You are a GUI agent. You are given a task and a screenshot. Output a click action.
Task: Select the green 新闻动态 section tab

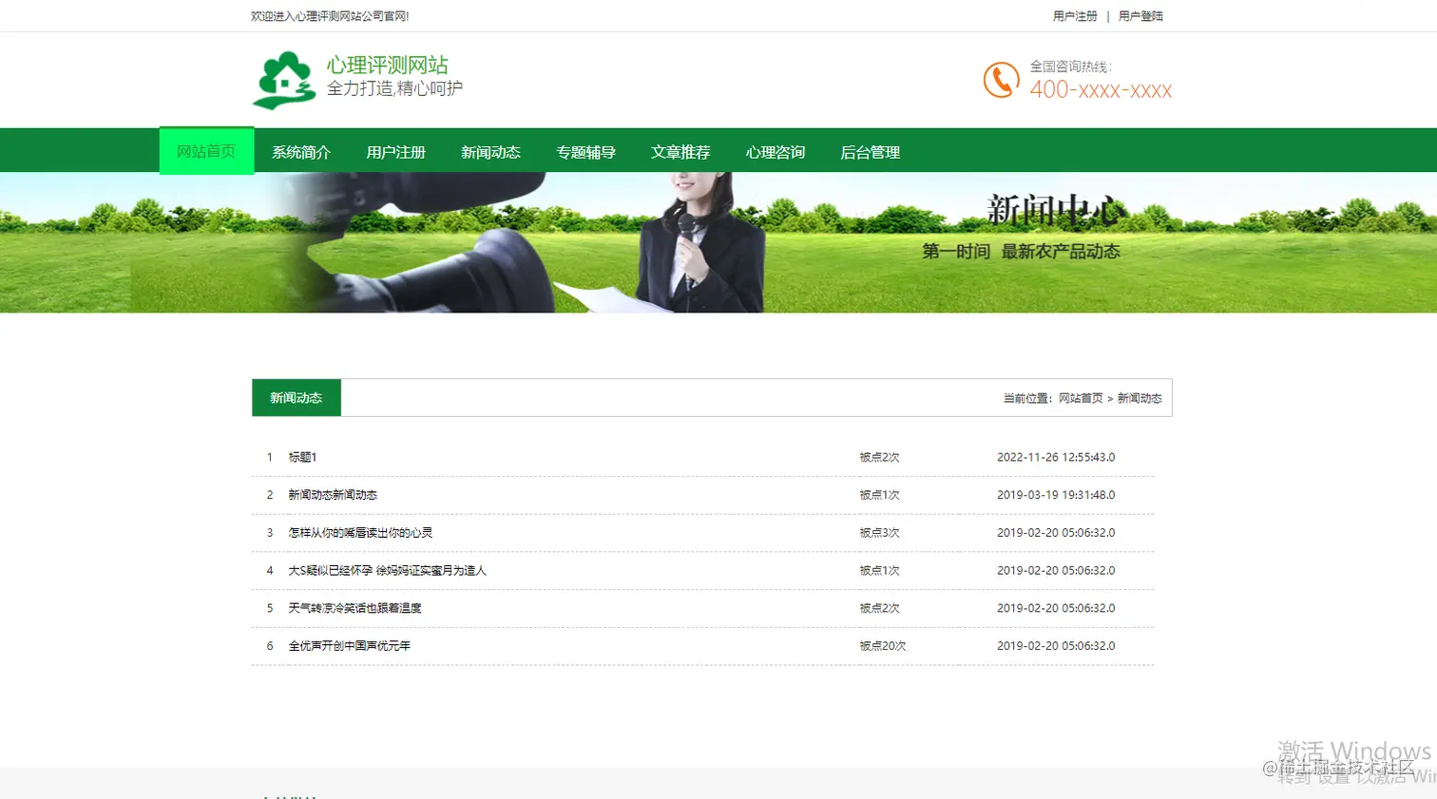point(297,398)
